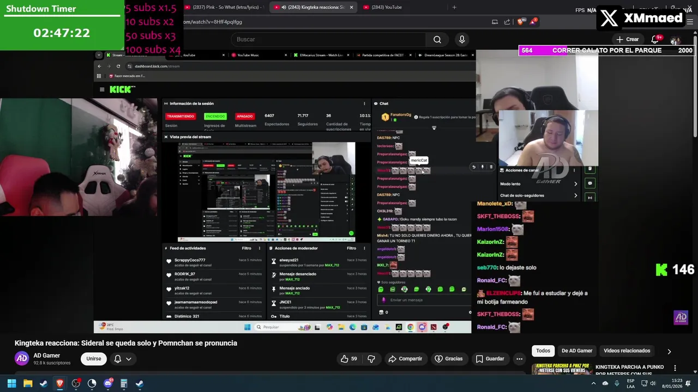Click the install/cast icon in address bar

pos(495,22)
